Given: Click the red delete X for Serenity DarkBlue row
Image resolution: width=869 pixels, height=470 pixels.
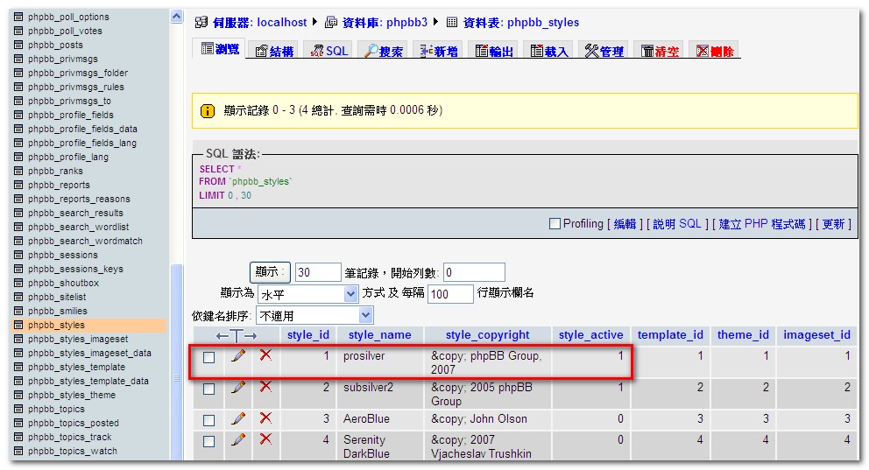Looking at the screenshot, I should point(266,439).
